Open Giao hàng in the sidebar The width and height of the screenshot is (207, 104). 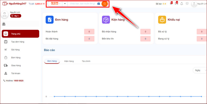point(16,66)
